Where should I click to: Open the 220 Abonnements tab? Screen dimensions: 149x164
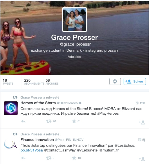pyautogui.click(x=34, y=82)
